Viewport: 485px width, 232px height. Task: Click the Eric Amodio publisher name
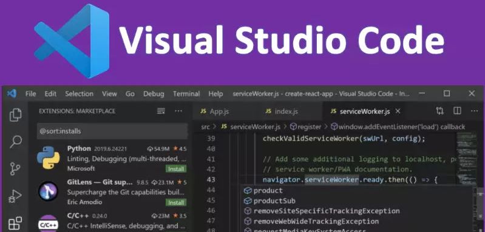(x=84, y=202)
